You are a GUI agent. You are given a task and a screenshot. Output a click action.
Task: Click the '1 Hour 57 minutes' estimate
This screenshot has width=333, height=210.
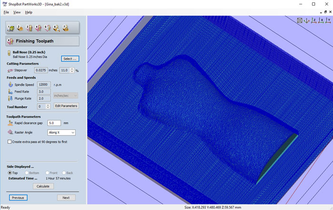58,178
